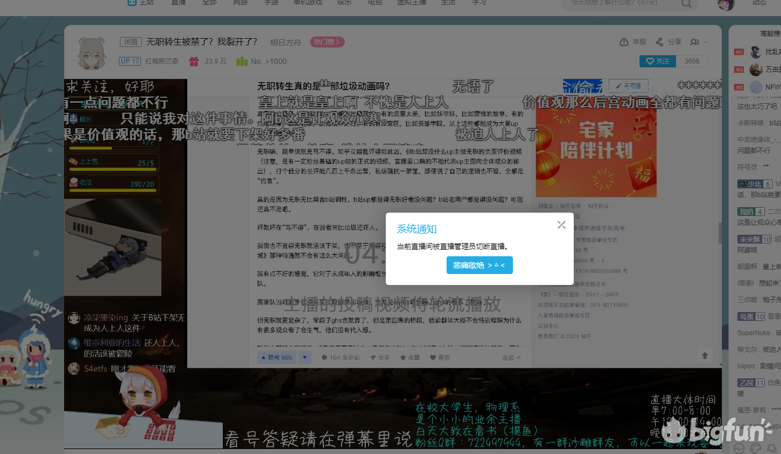The height and width of the screenshot is (454, 781).
Task: Click the 举报 report icon
Action: [x=624, y=42]
